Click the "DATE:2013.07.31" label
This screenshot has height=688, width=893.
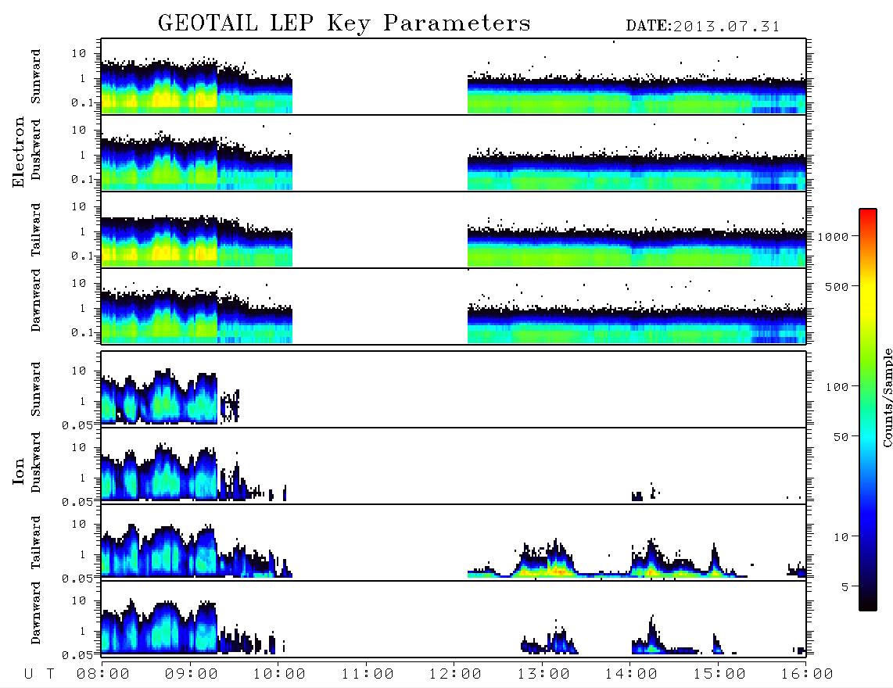pos(703,27)
